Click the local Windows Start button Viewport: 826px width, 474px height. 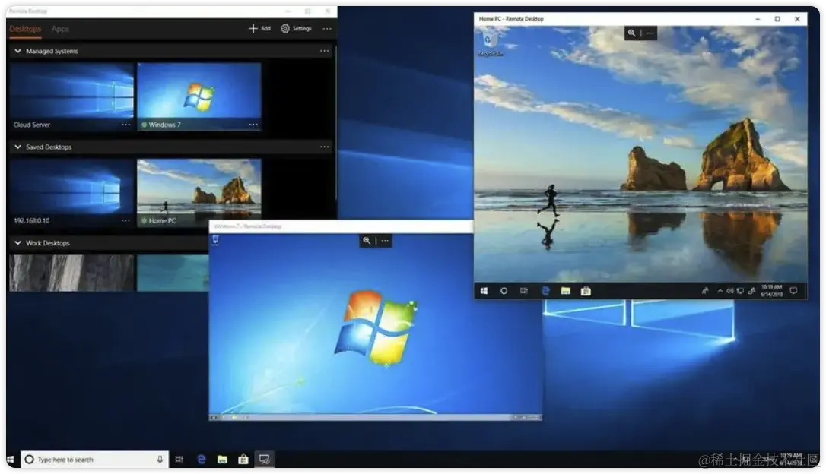(11, 460)
